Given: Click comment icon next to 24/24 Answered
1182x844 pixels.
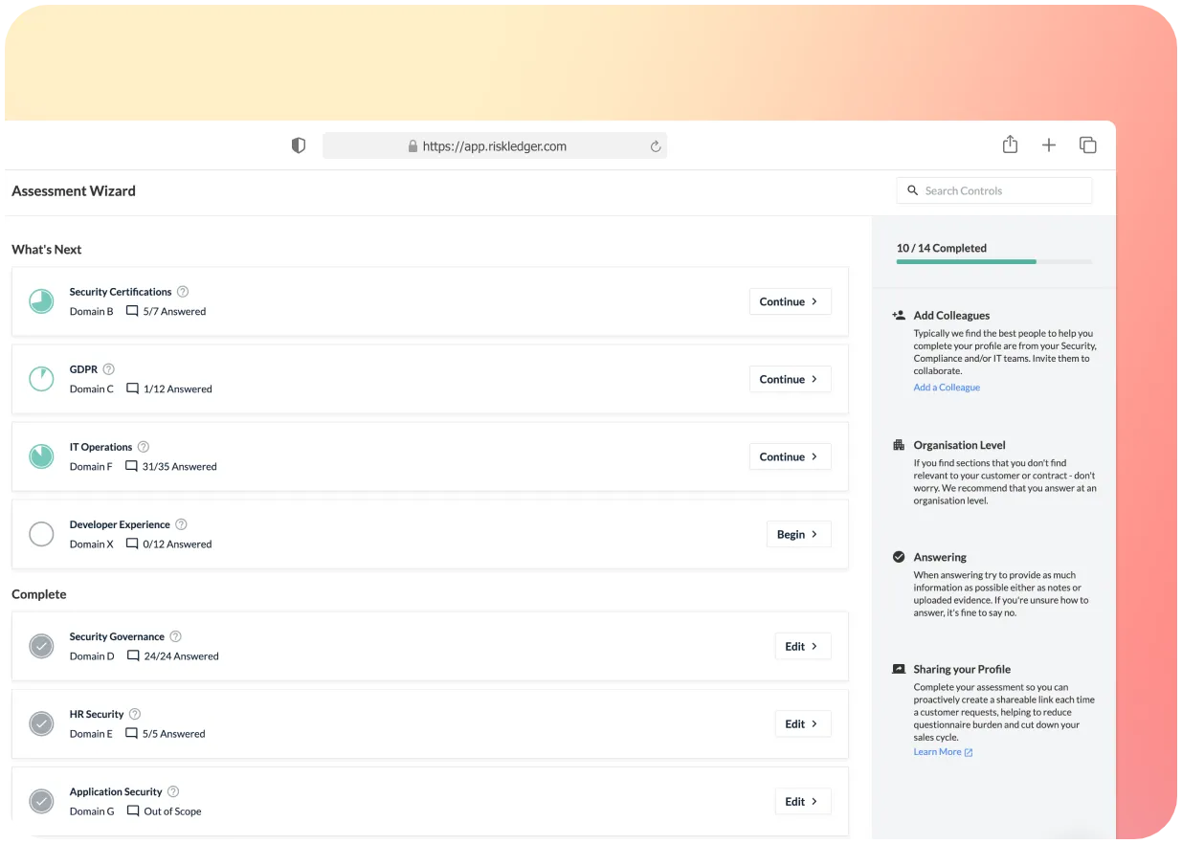Looking at the screenshot, I should [x=133, y=655].
